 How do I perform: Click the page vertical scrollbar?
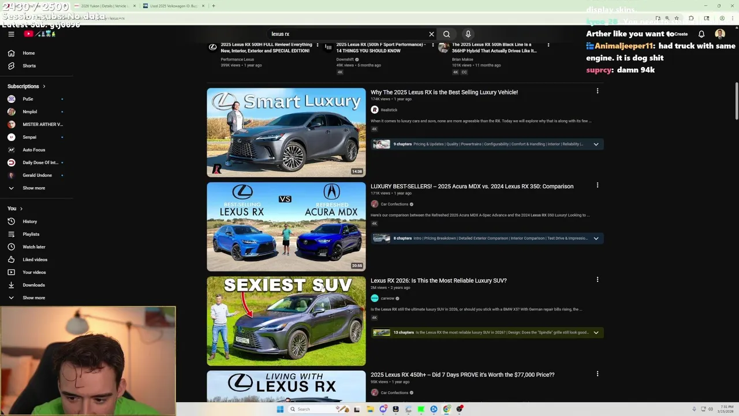click(x=736, y=102)
